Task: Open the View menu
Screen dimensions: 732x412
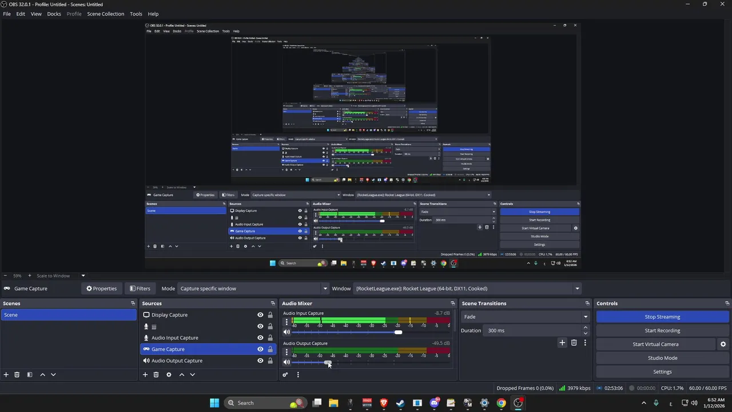Action: [x=36, y=14]
